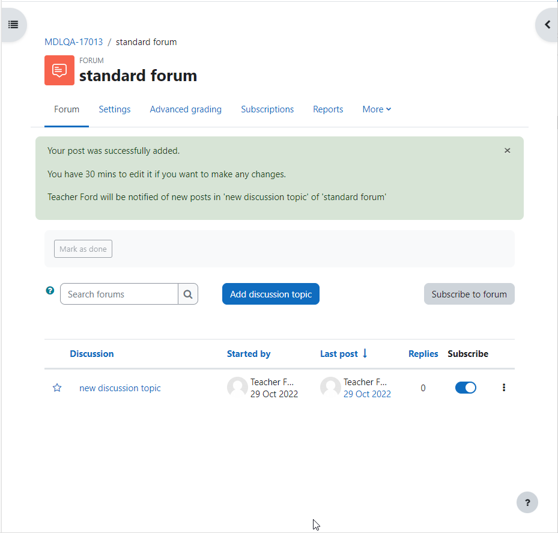Viewport: 558px width, 533px height.
Task: Click the replies count 0
Action: tap(423, 388)
